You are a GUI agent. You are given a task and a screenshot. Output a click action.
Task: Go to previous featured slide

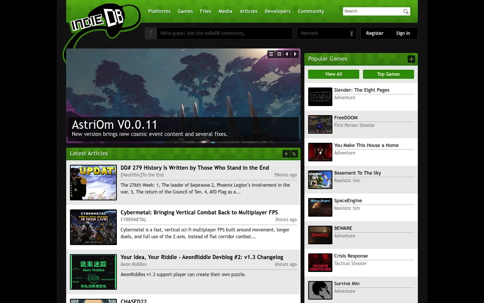tap(287, 54)
